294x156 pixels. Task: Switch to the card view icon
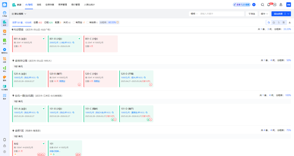tap(269, 22)
